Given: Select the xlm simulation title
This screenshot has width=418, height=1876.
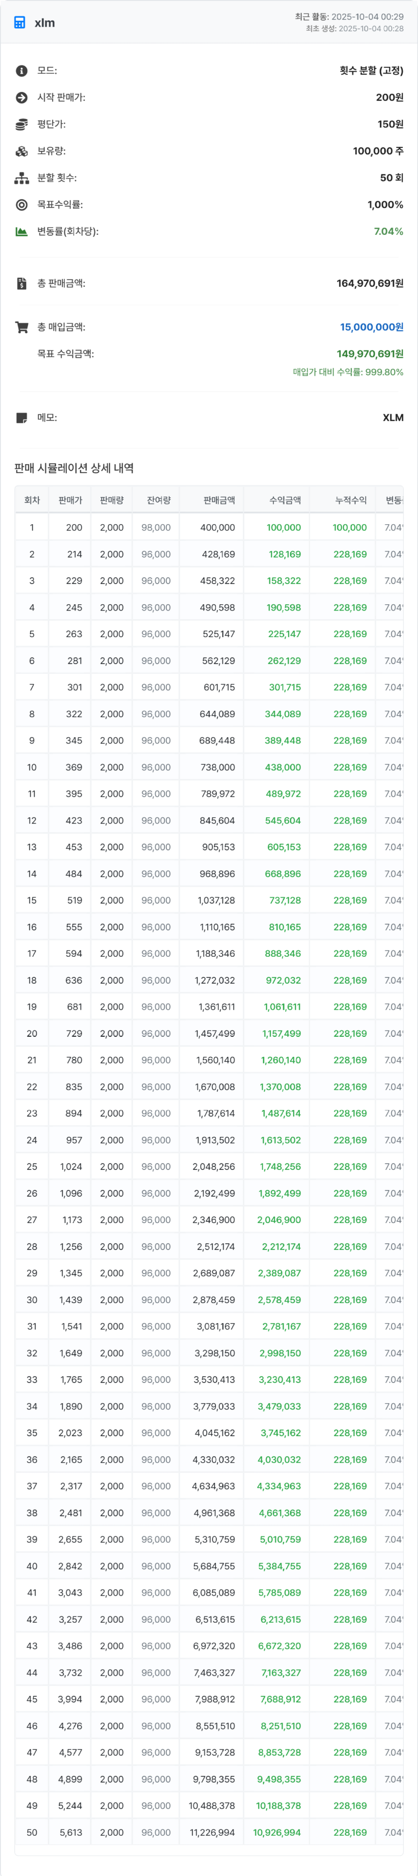Looking at the screenshot, I should point(44,22).
